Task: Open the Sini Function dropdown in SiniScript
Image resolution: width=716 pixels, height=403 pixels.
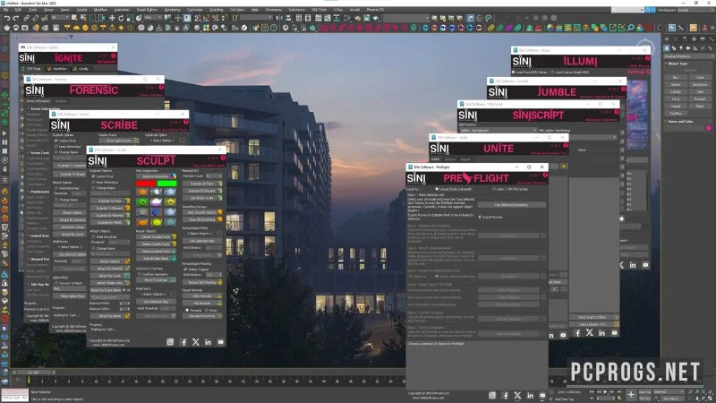Action: (x=498, y=130)
